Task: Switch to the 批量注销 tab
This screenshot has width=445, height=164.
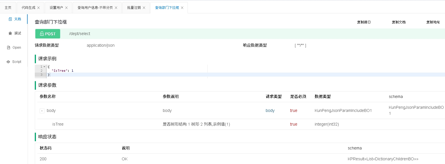Action: [x=133, y=8]
